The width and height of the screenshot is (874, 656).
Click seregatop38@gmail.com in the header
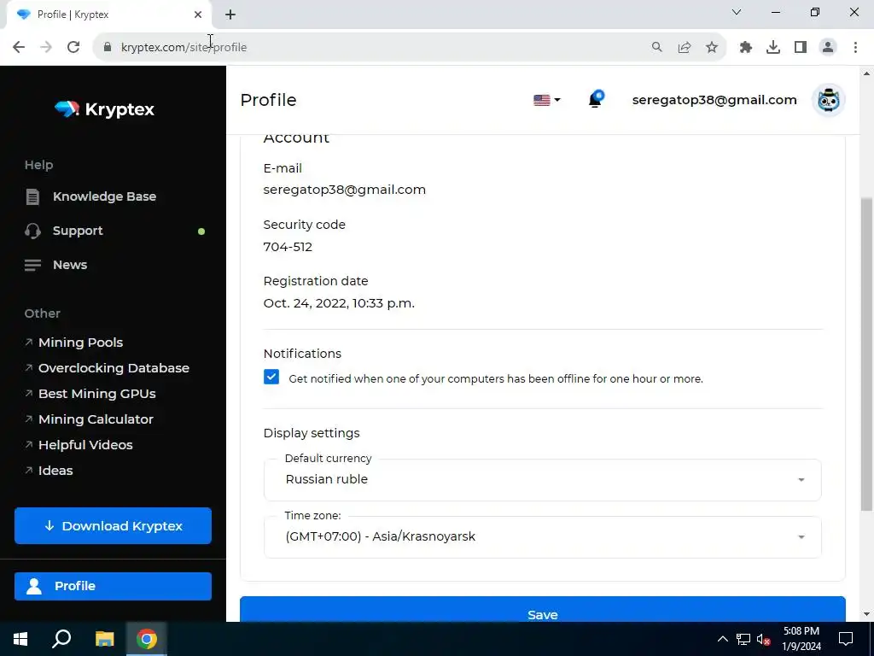point(714,100)
